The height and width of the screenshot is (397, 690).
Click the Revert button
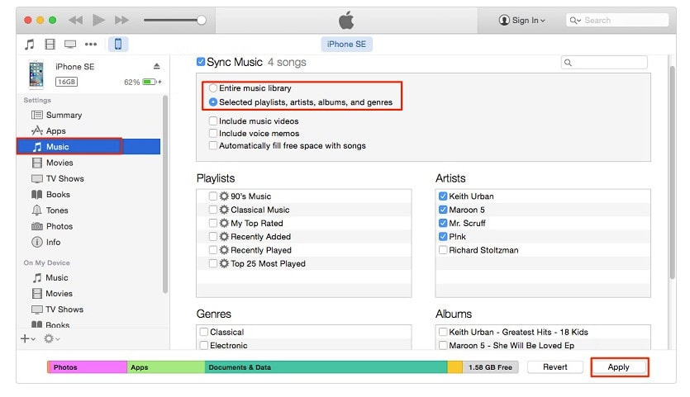tap(555, 367)
